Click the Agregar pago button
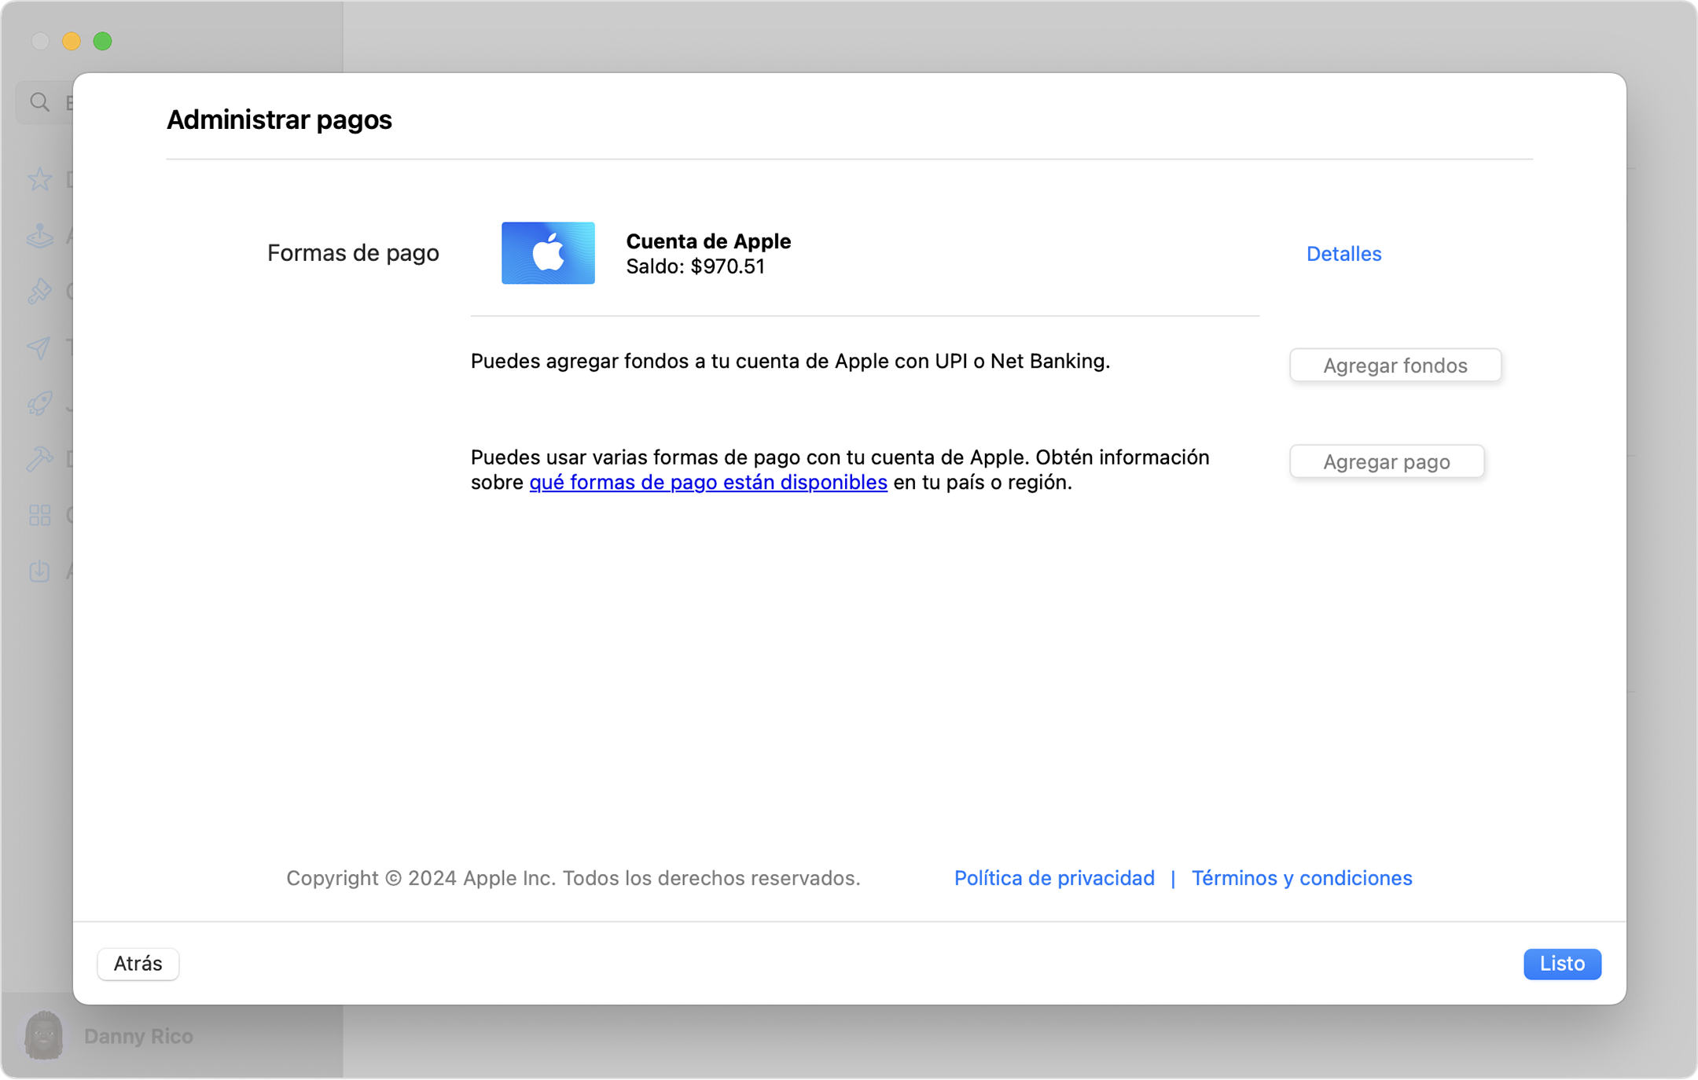 1387,461
